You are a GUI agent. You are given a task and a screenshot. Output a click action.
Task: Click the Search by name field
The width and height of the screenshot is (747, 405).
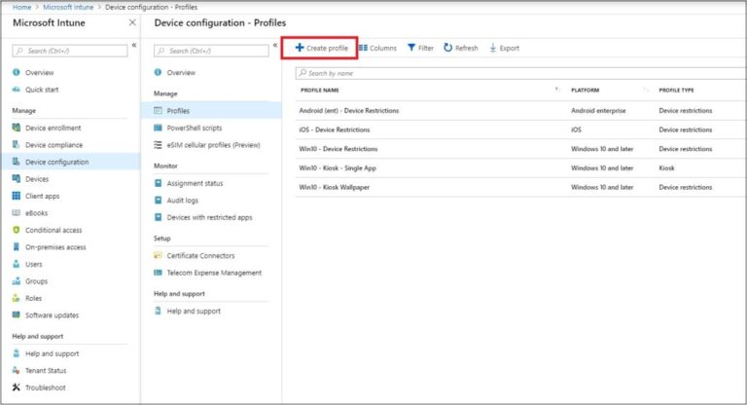520,73
